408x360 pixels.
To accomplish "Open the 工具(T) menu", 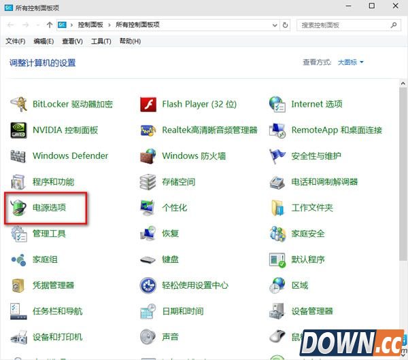I will (101, 41).
